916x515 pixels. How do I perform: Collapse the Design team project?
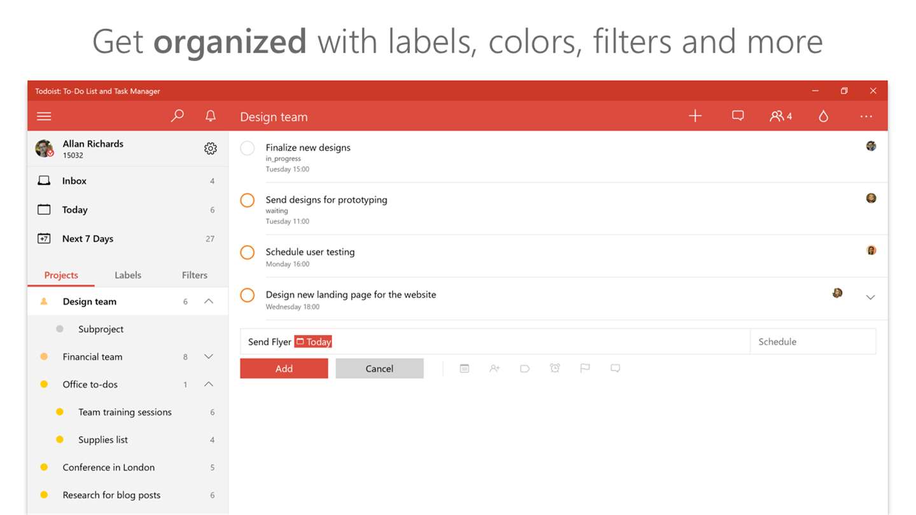(x=209, y=301)
